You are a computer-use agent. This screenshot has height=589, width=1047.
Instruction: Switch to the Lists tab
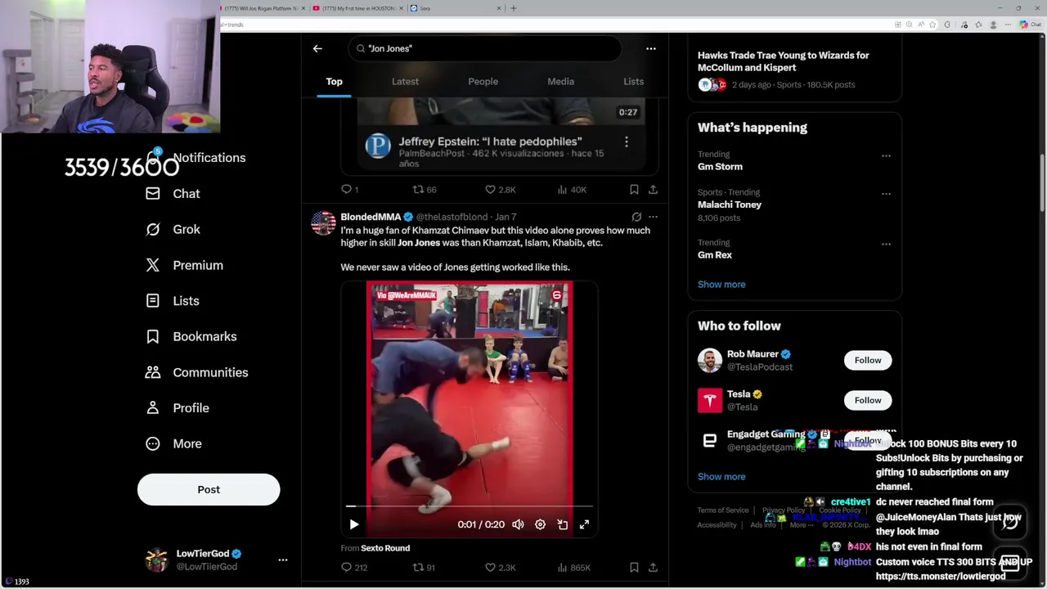[633, 82]
